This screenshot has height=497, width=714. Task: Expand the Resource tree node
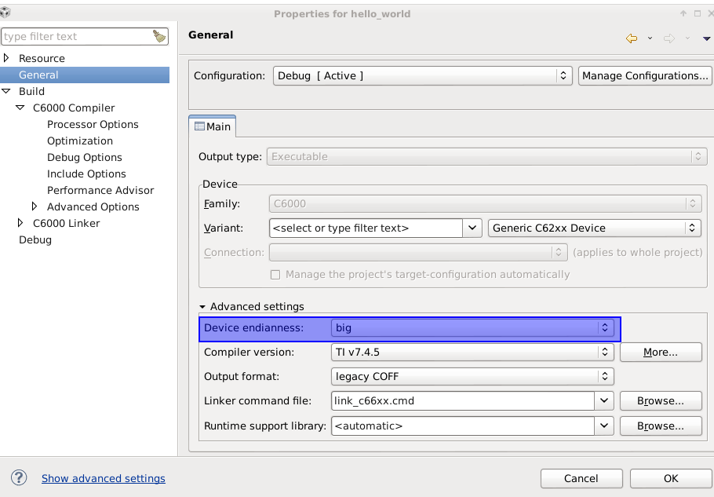pos(7,58)
